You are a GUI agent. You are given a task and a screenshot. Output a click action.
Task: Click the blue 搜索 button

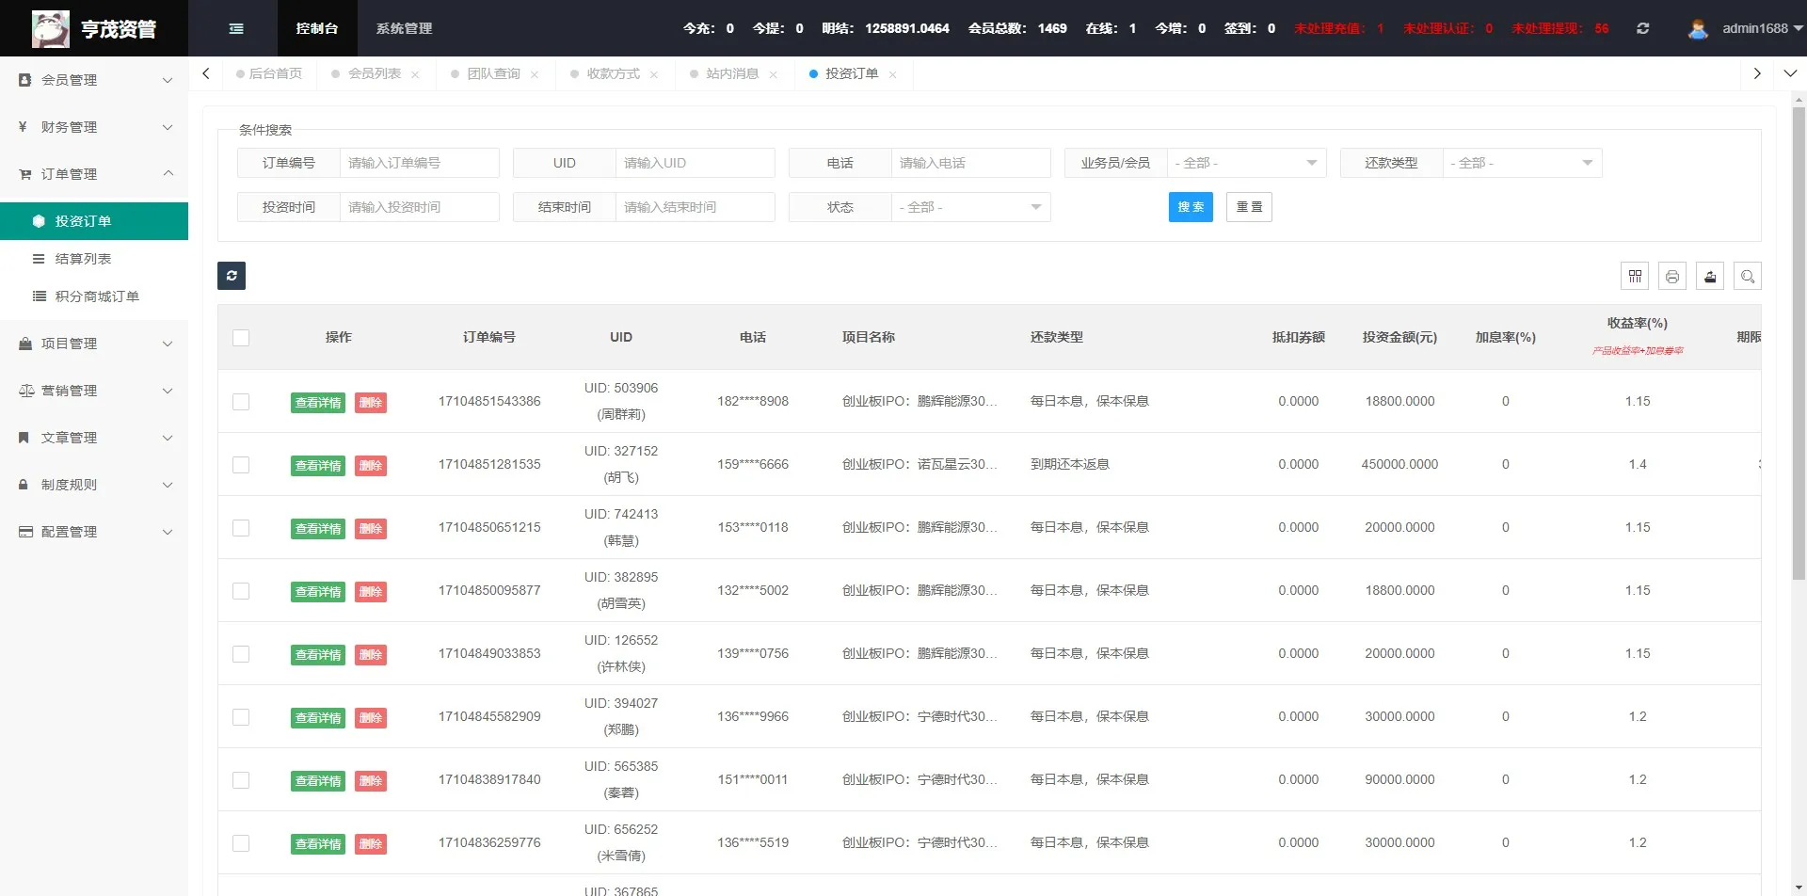[x=1191, y=207]
